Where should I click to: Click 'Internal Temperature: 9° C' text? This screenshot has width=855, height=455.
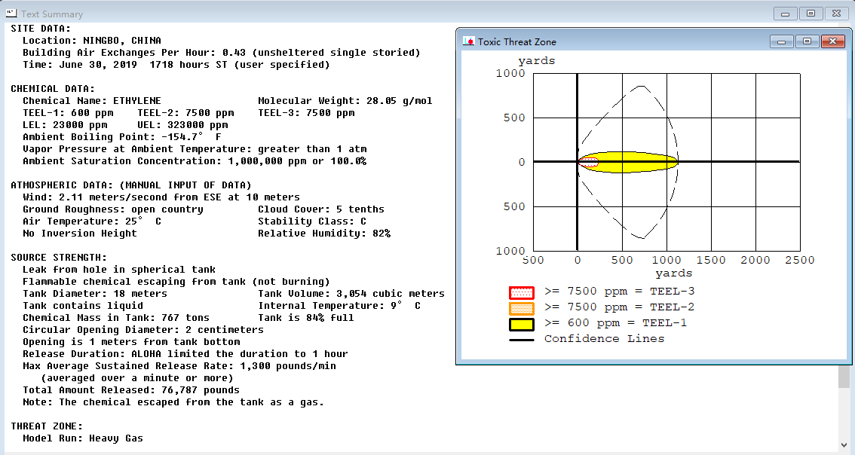(339, 305)
